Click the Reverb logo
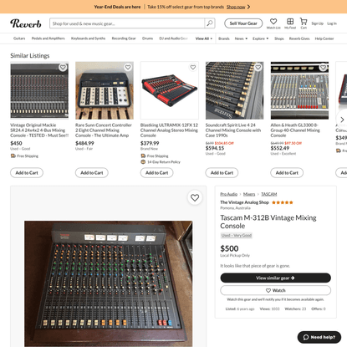The height and width of the screenshot is (347, 347). (26, 23)
